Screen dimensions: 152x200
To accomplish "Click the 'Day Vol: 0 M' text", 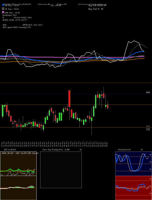I will click(95, 9).
